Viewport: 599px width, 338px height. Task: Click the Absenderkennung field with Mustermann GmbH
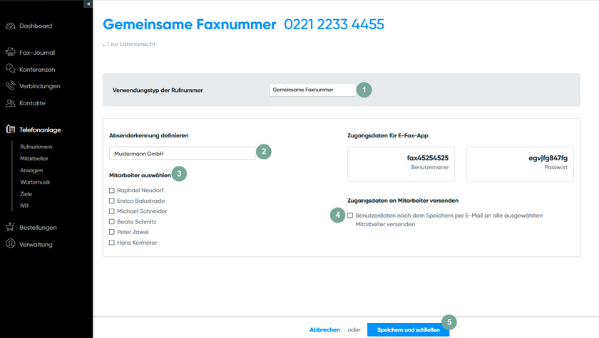coord(183,154)
